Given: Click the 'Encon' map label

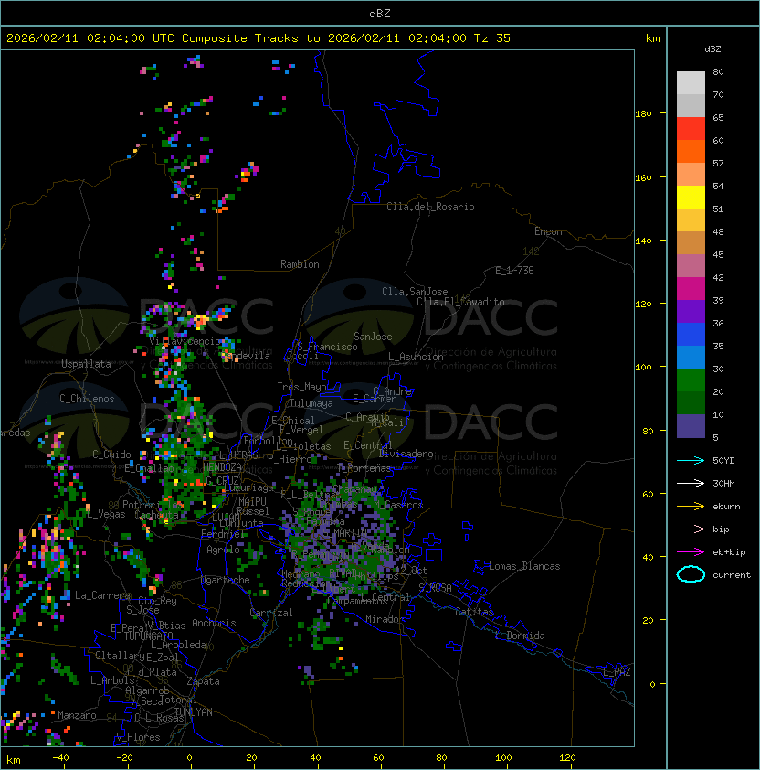Looking at the screenshot, I should [548, 231].
